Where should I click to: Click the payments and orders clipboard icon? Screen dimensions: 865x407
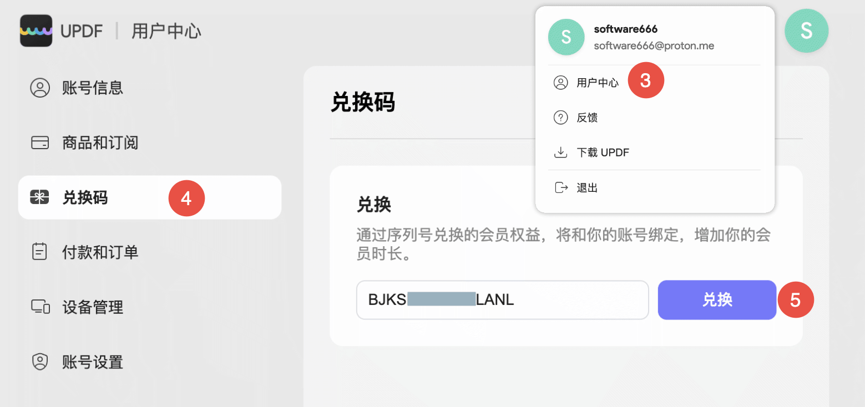pos(40,252)
